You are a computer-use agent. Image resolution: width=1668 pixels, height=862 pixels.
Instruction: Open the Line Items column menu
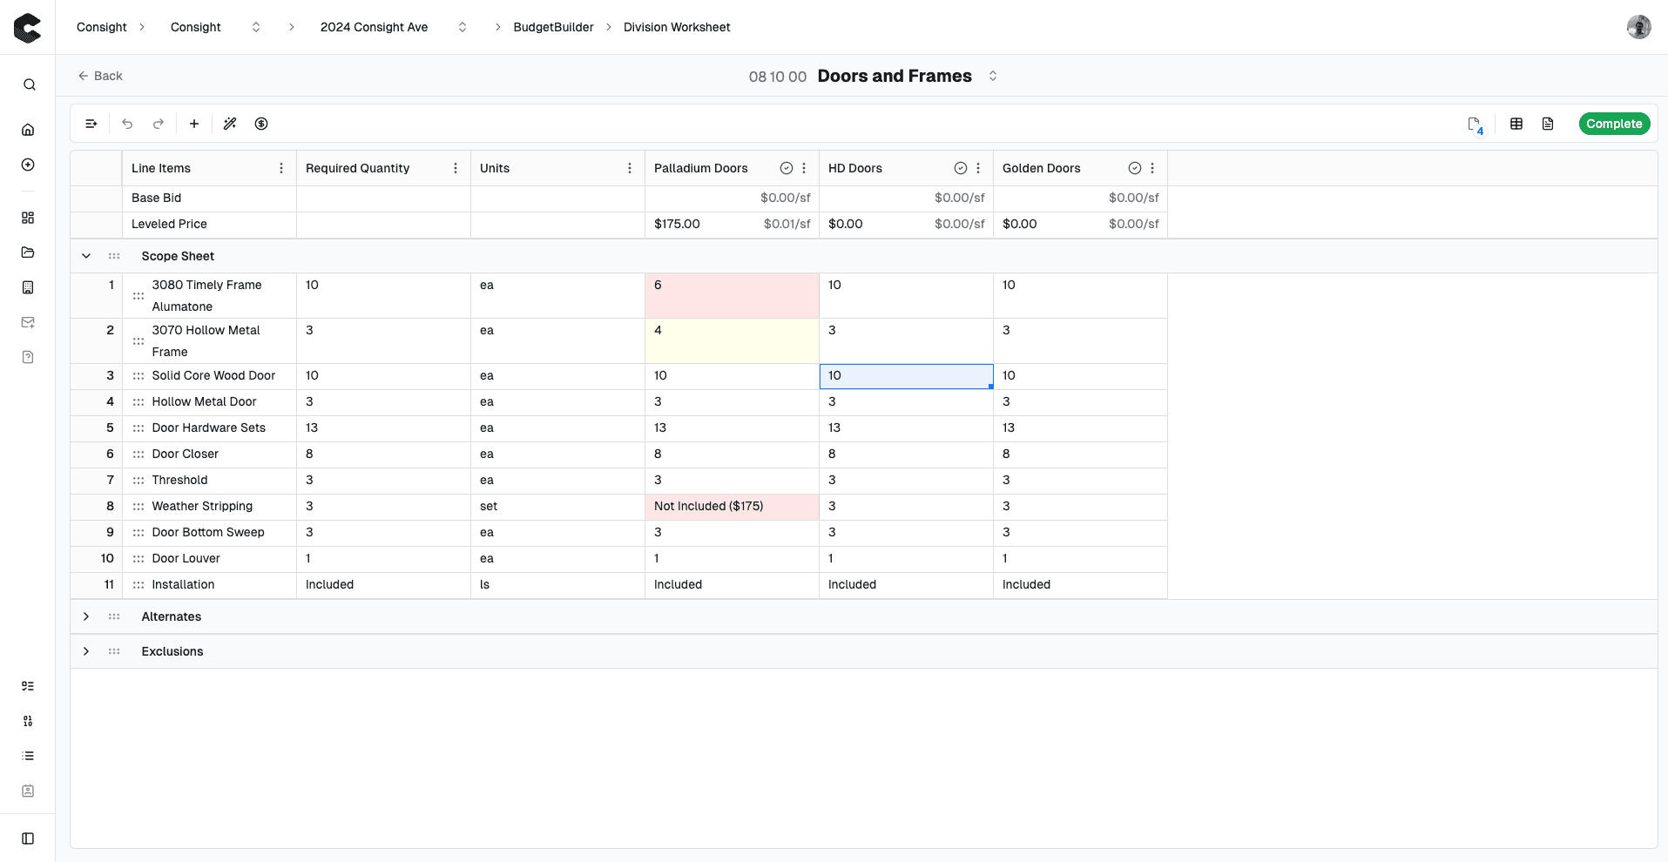tap(281, 168)
